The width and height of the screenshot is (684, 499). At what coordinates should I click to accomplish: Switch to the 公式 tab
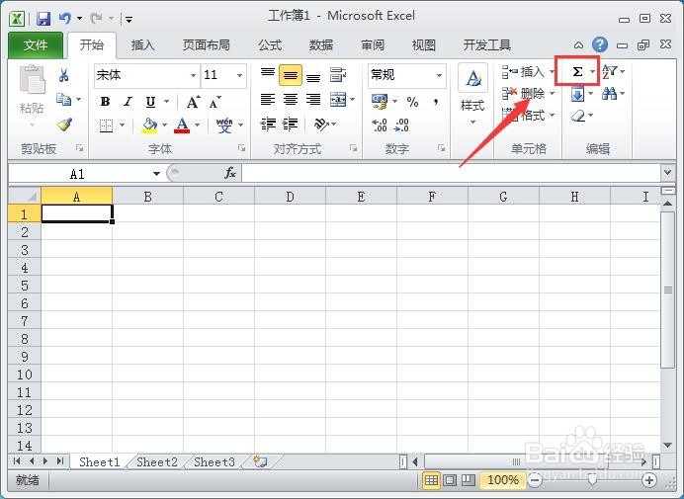coord(270,44)
